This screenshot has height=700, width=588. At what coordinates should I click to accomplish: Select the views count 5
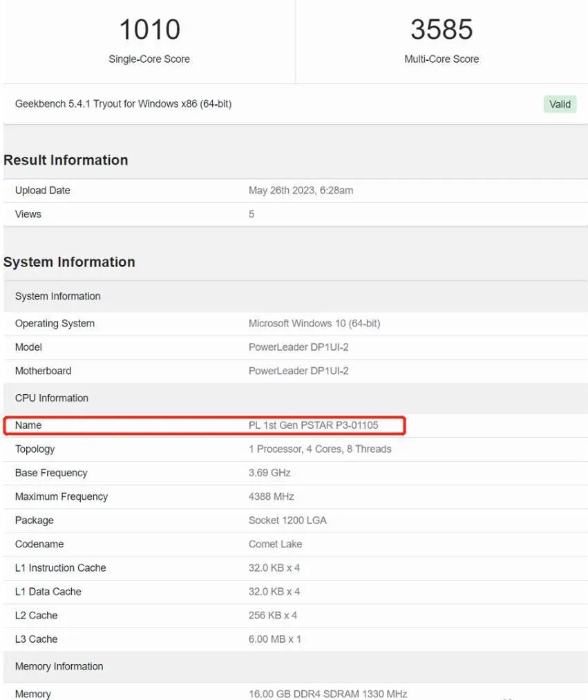252,214
